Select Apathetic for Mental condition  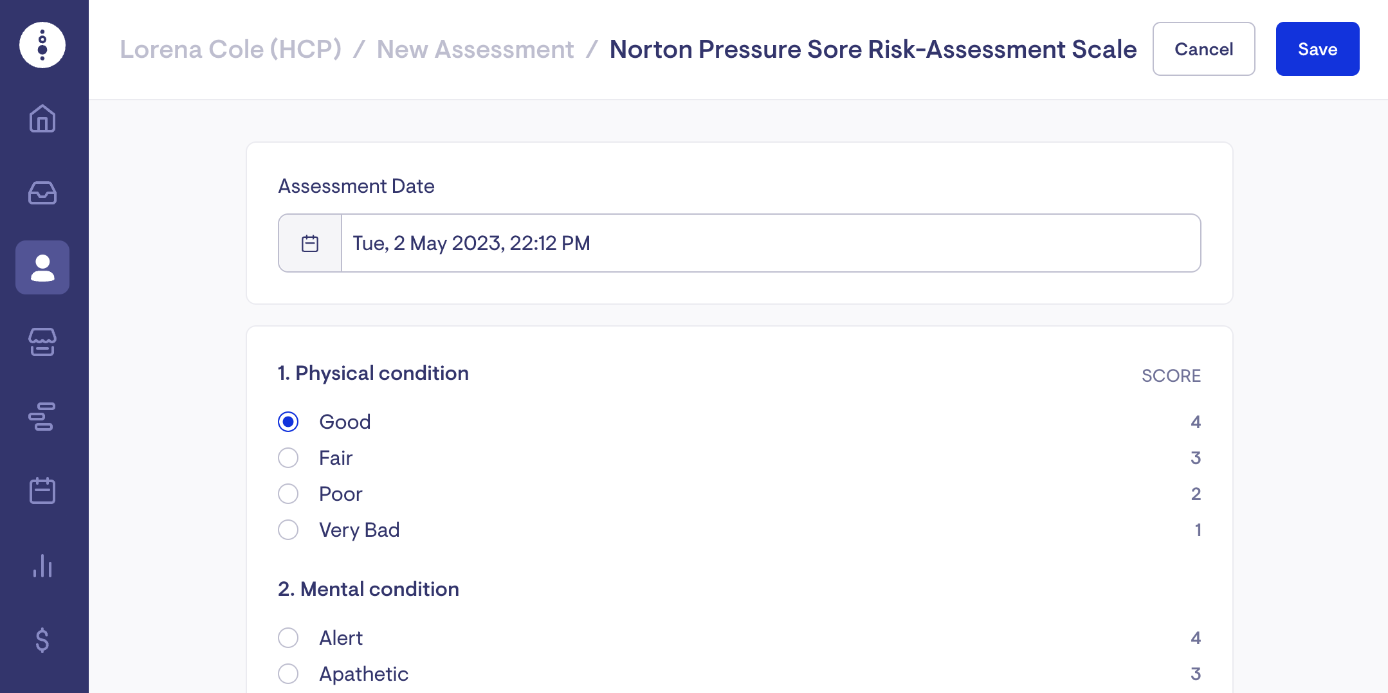(x=288, y=674)
